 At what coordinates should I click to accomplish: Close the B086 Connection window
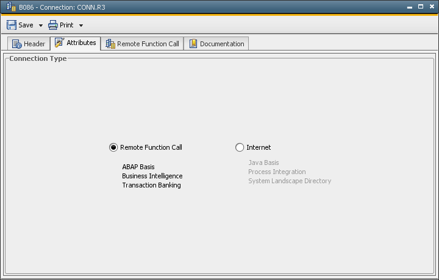430,7
